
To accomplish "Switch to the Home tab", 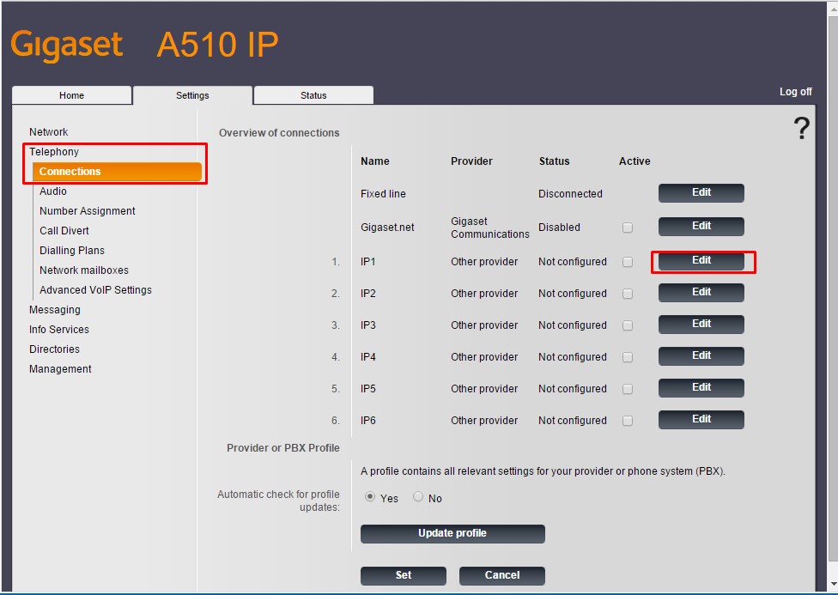I will coord(71,95).
